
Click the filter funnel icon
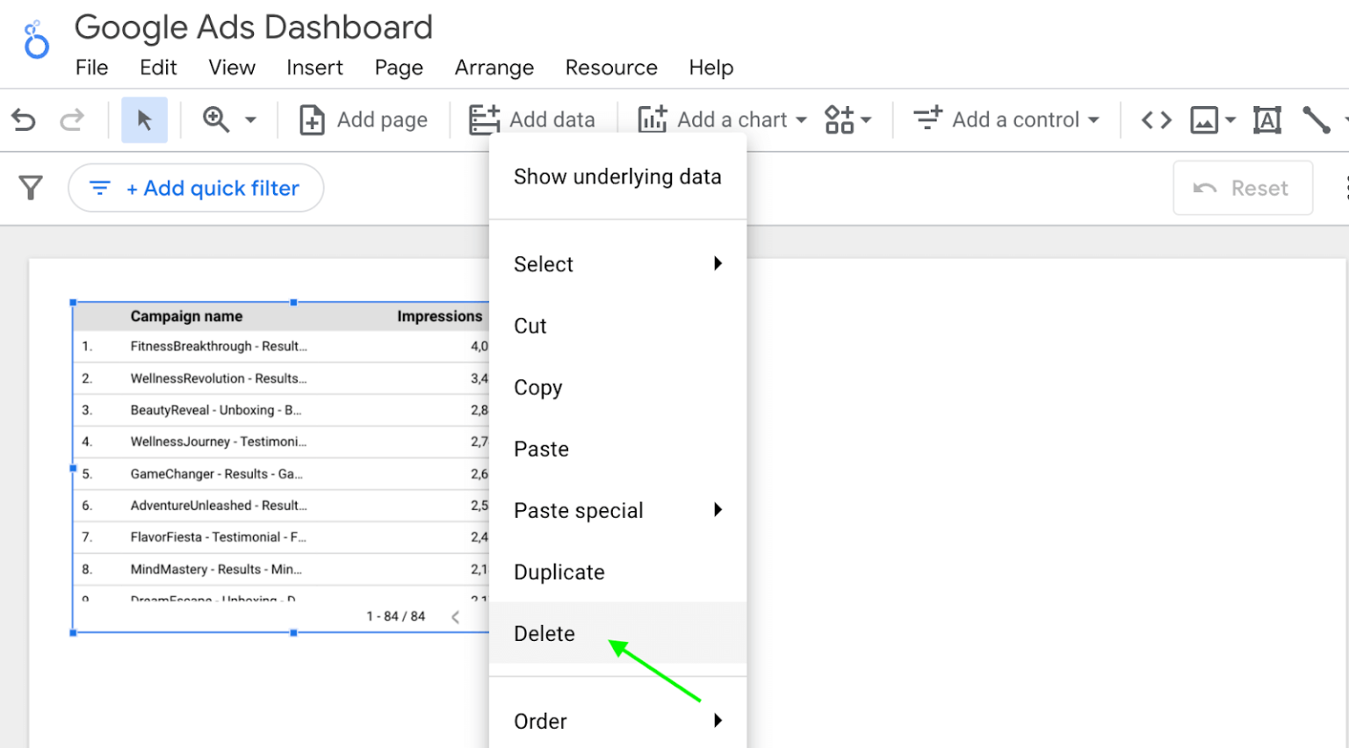click(x=31, y=187)
